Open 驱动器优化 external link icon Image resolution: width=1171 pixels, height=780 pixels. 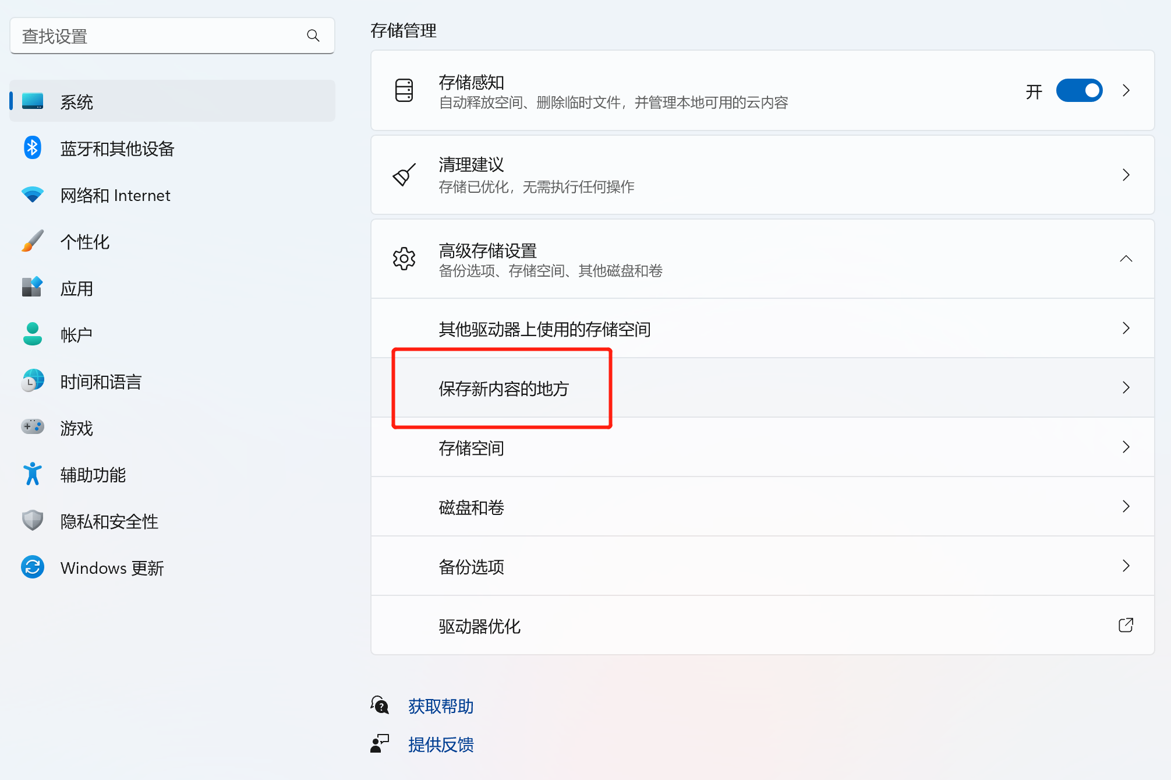1126,626
